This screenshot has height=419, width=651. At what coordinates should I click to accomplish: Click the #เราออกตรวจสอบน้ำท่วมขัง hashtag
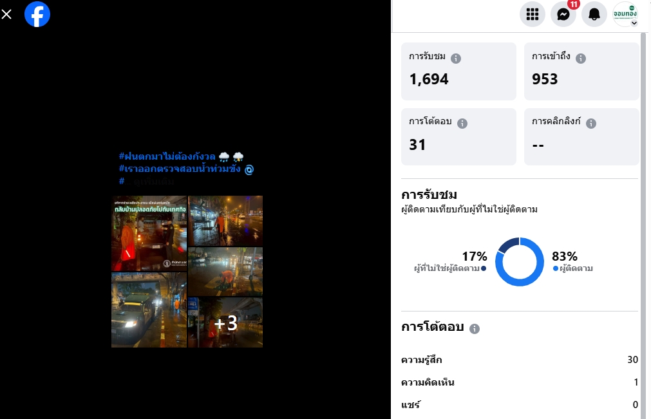[x=180, y=169]
